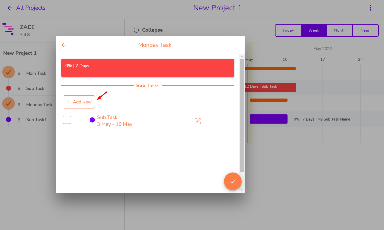Click the red 0% 7 Days progress bar

tap(148, 68)
